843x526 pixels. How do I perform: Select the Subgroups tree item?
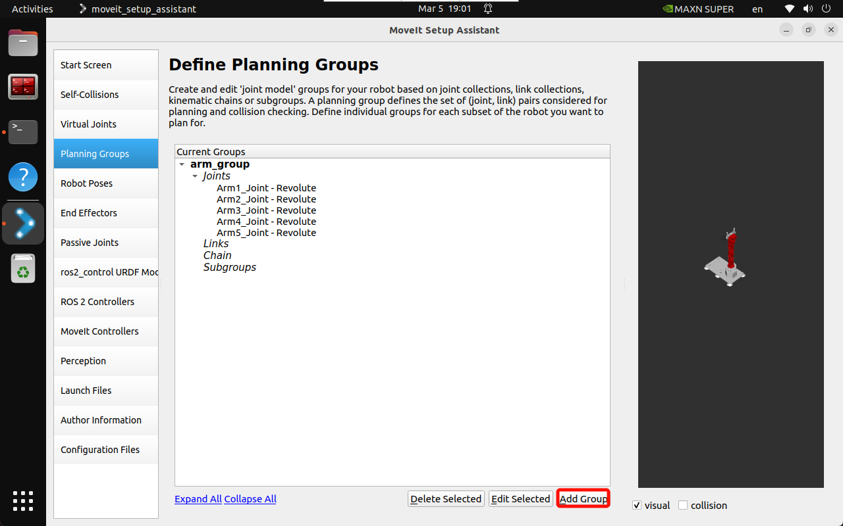click(x=230, y=268)
